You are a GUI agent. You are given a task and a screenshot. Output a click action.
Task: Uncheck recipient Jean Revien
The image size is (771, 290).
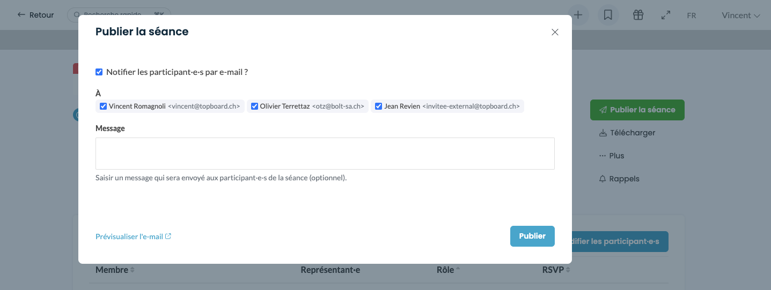(x=379, y=106)
